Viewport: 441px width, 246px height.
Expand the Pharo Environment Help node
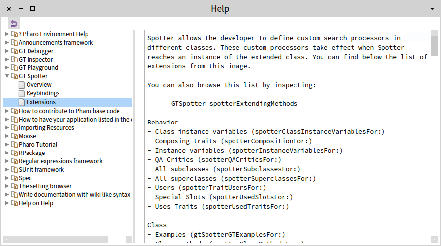7,34
